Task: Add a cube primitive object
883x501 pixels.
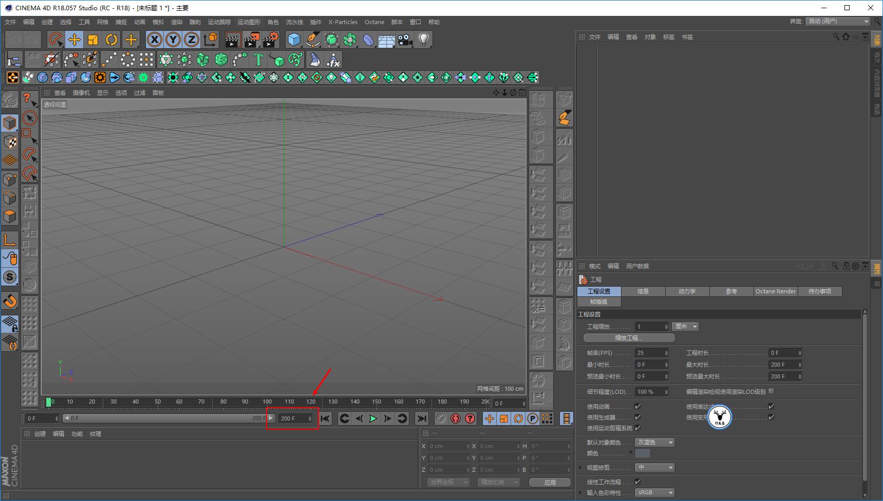Action: 294,39
